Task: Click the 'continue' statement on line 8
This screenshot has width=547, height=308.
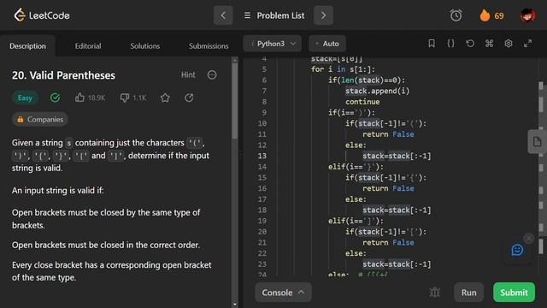Action: (362, 102)
